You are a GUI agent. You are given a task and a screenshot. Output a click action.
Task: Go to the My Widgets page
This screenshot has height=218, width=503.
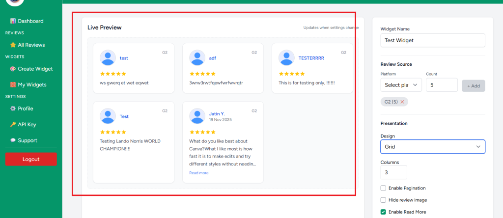point(32,84)
